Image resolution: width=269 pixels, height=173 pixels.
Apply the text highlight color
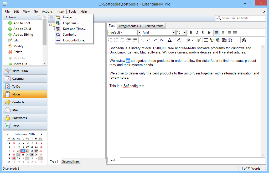tap(179, 40)
